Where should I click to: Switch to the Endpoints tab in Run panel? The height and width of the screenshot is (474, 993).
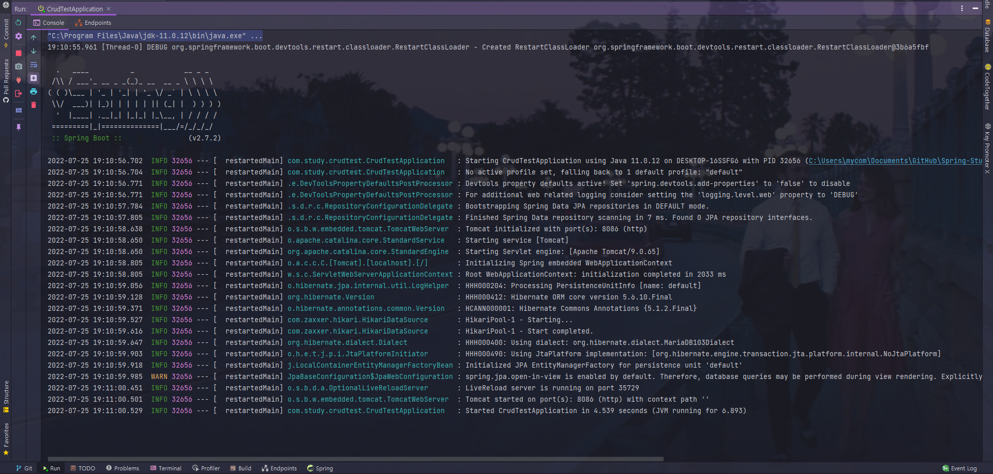93,23
